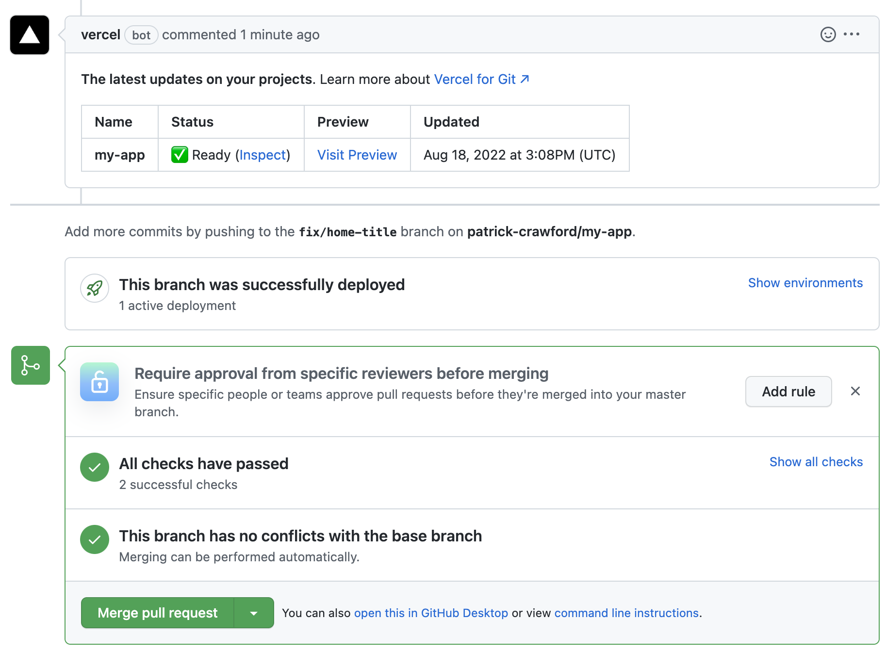The height and width of the screenshot is (652, 886).
Task: Click the Merge pull request button
Action: [157, 613]
